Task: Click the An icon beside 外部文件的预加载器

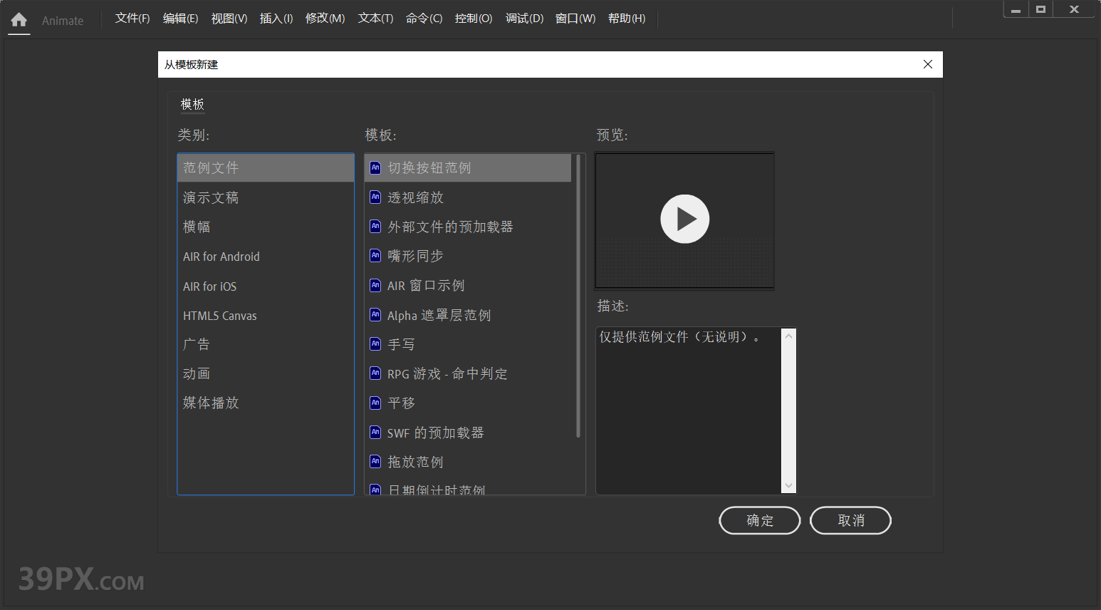Action: pyautogui.click(x=375, y=226)
